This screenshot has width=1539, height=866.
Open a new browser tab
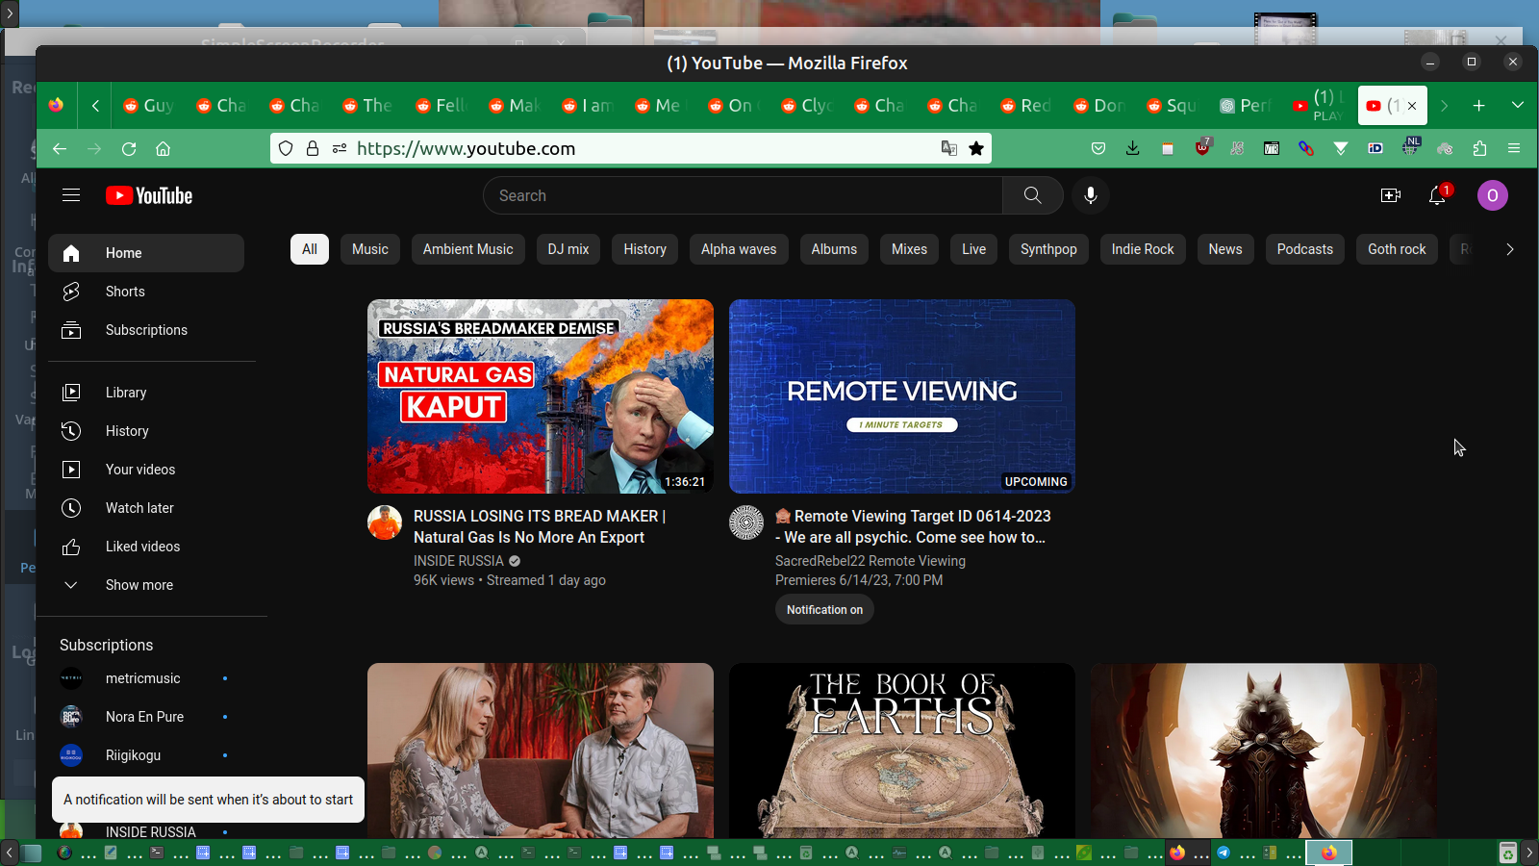[1479, 106]
